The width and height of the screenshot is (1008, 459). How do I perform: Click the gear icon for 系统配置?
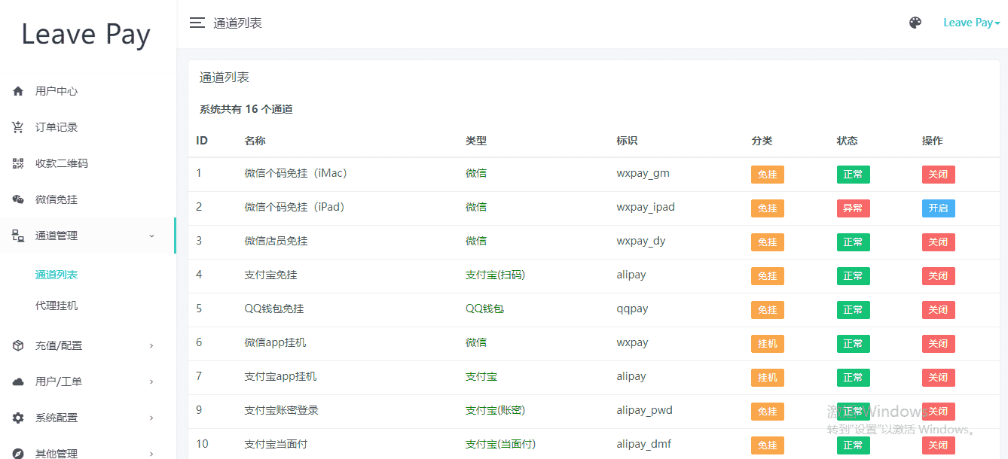(x=18, y=418)
